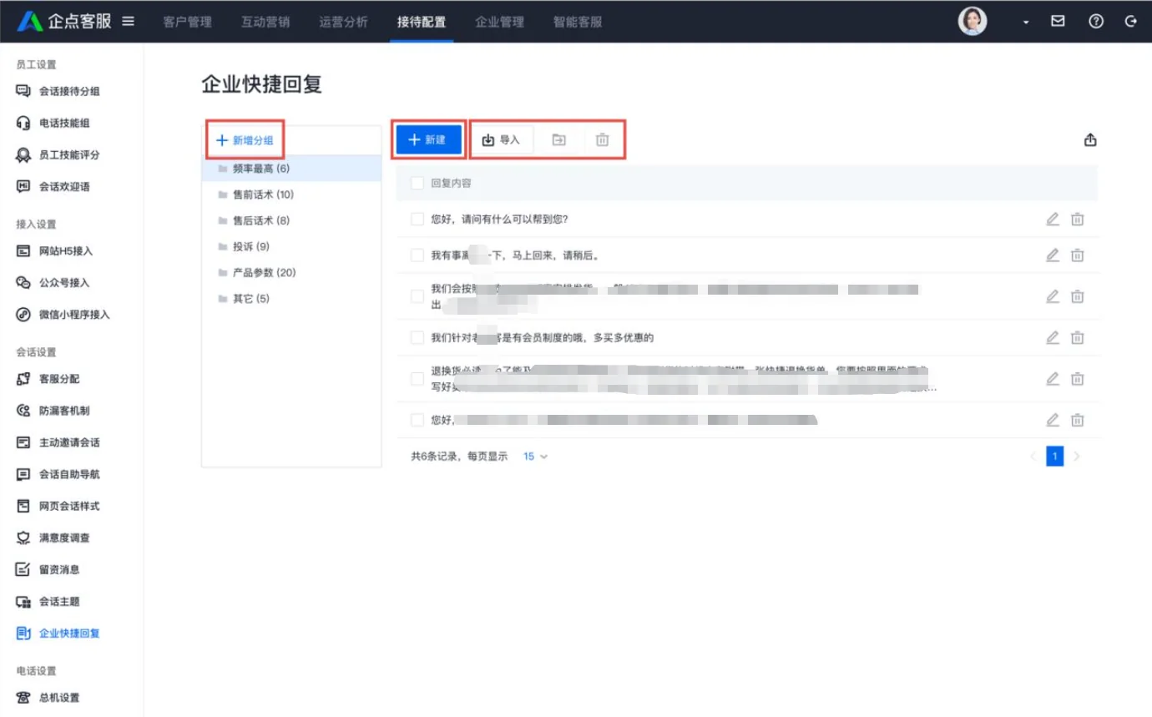This screenshot has height=717, width=1152.
Task: Open the 智能客服 tab
Action: [x=578, y=22]
